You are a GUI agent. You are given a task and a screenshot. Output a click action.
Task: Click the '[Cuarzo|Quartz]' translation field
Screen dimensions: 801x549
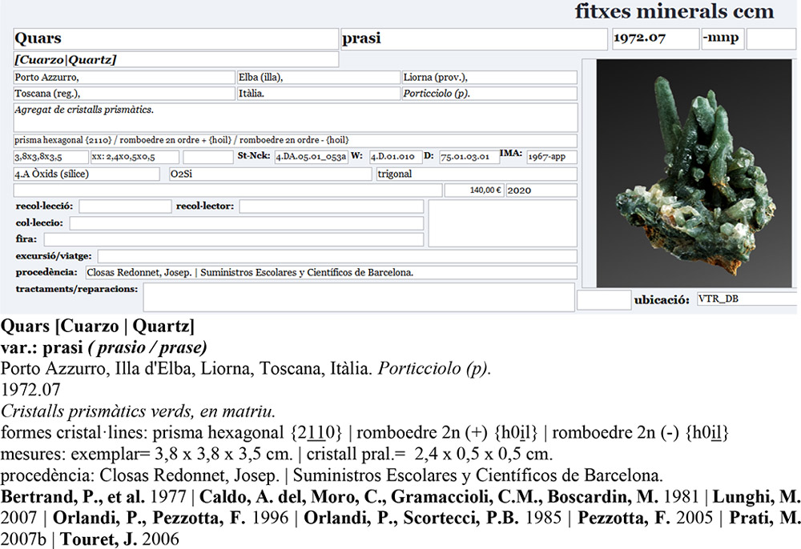175,60
